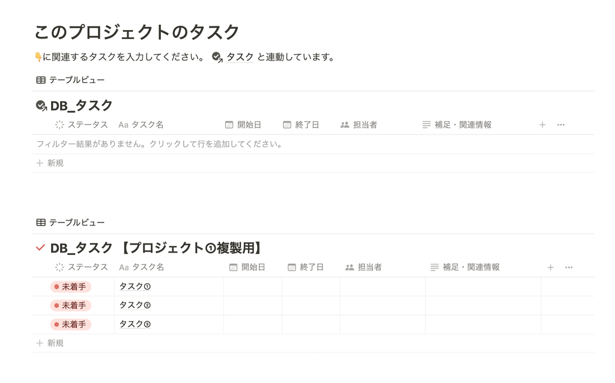
Task: Open the 開始日 column header in the first table
Action: click(243, 125)
